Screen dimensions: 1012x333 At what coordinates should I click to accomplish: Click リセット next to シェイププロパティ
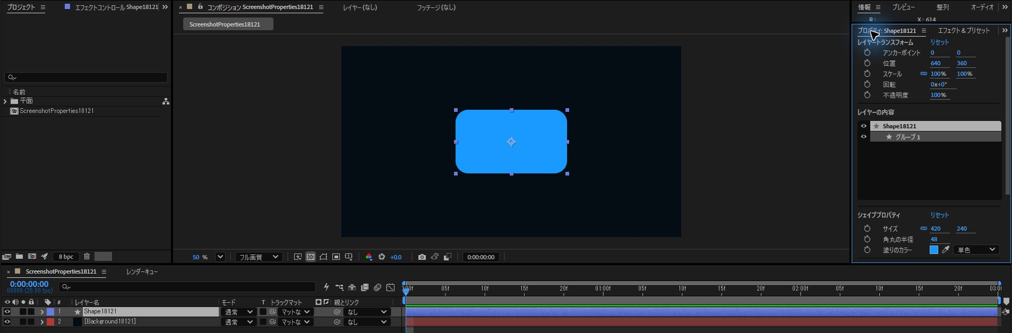pyautogui.click(x=939, y=215)
